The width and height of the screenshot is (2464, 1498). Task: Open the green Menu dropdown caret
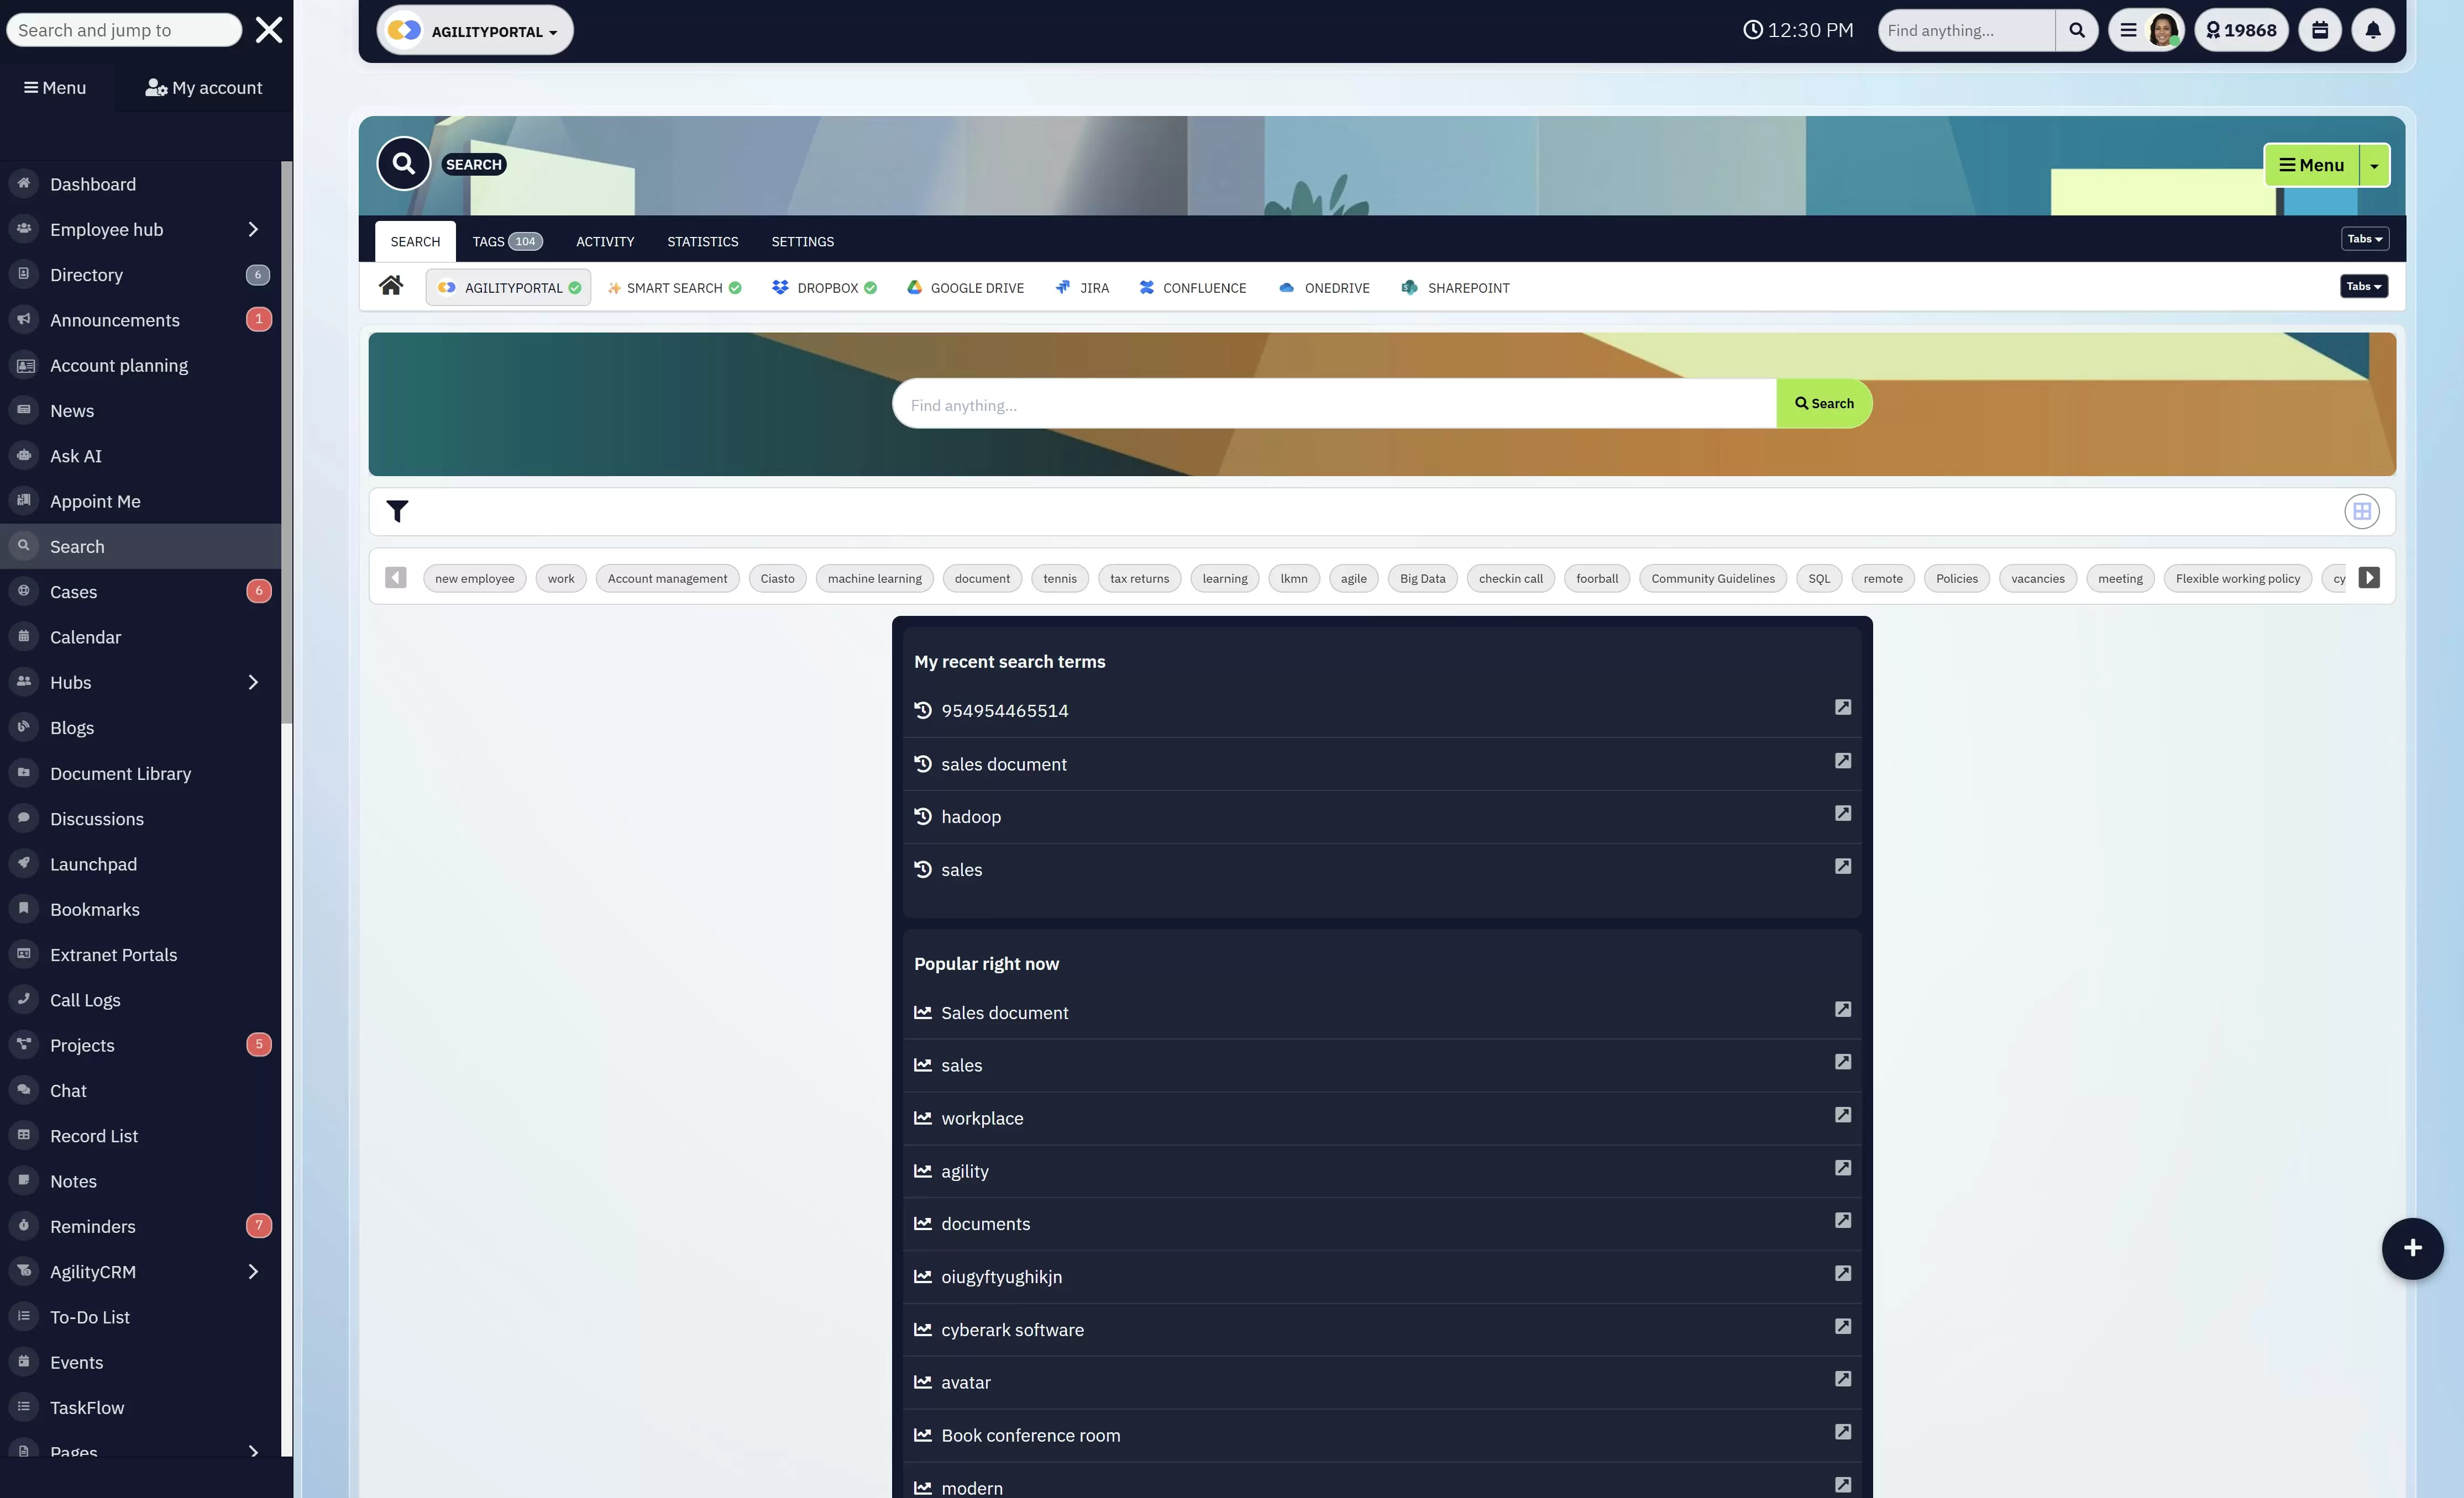[2374, 166]
